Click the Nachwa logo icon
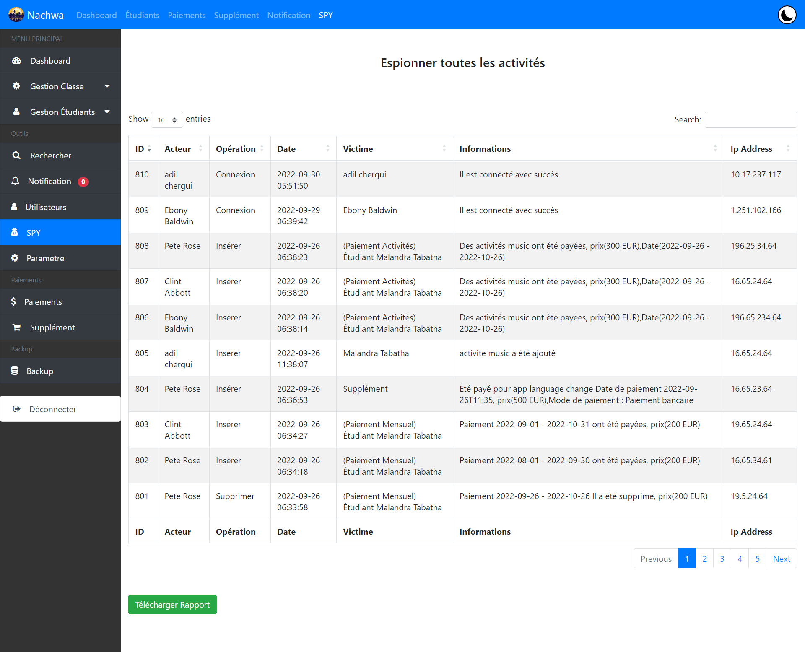805x652 pixels. tap(16, 15)
